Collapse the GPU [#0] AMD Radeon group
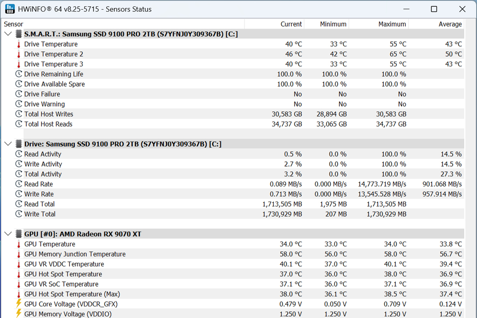Viewport: 477px width, 318px height. (8, 234)
